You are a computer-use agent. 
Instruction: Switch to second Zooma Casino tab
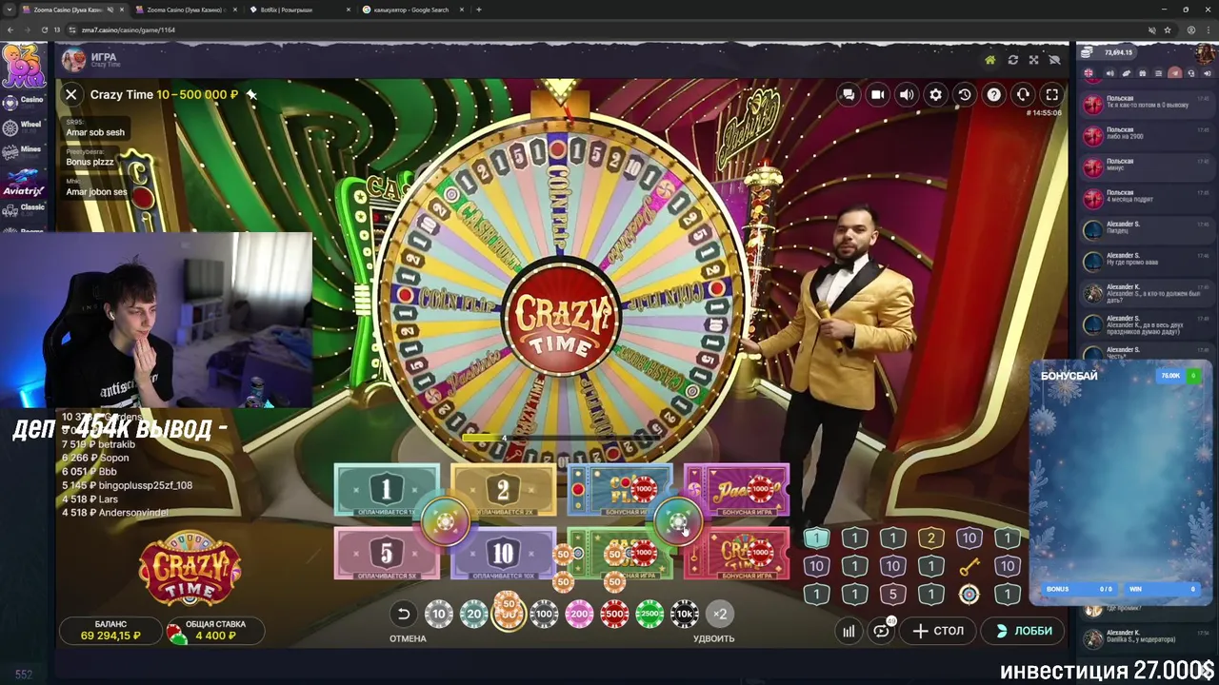coord(187,10)
